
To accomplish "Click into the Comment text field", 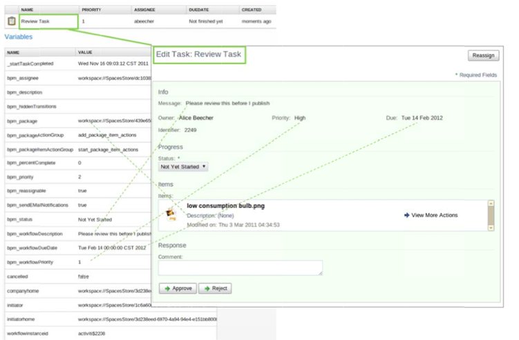I will [x=240, y=268].
